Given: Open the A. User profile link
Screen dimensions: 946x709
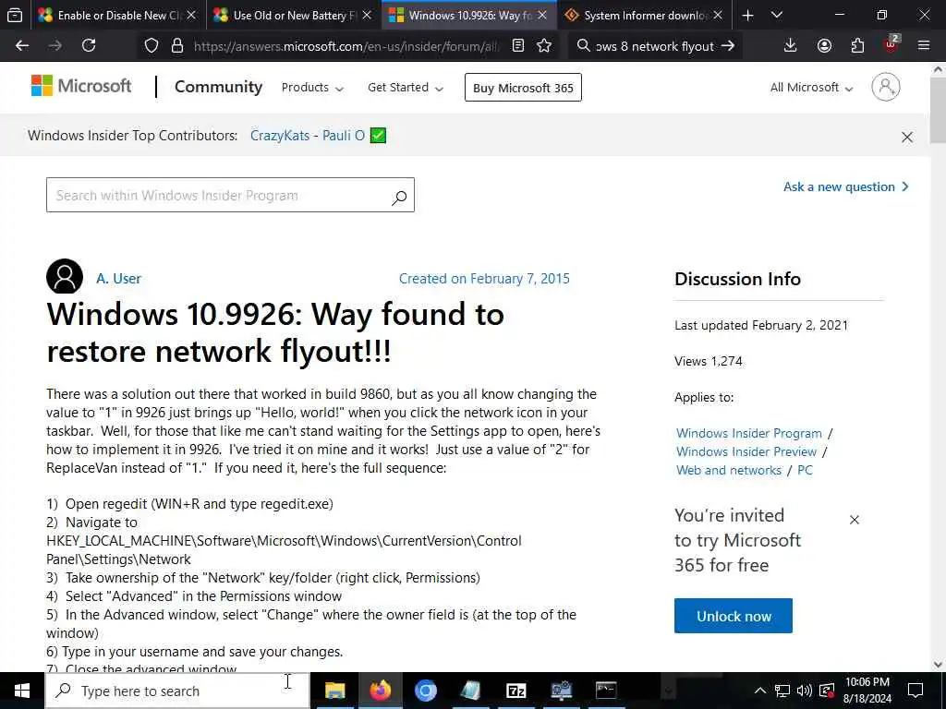Looking at the screenshot, I should (x=118, y=279).
